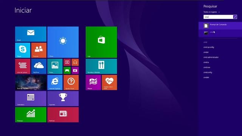Choose the 'cmder' suggestion
This screenshot has height=136, width=242.
[x=206, y=52]
